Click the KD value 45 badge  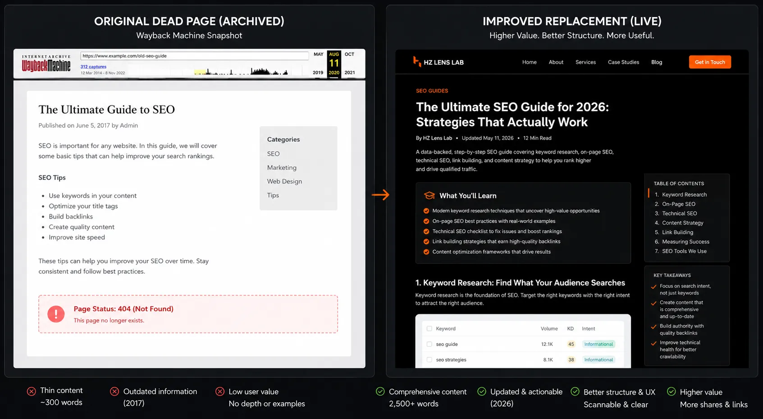tap(571, 344)
